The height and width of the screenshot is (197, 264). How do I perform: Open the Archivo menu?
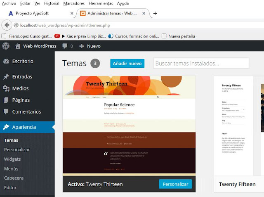tap(9, 3)
